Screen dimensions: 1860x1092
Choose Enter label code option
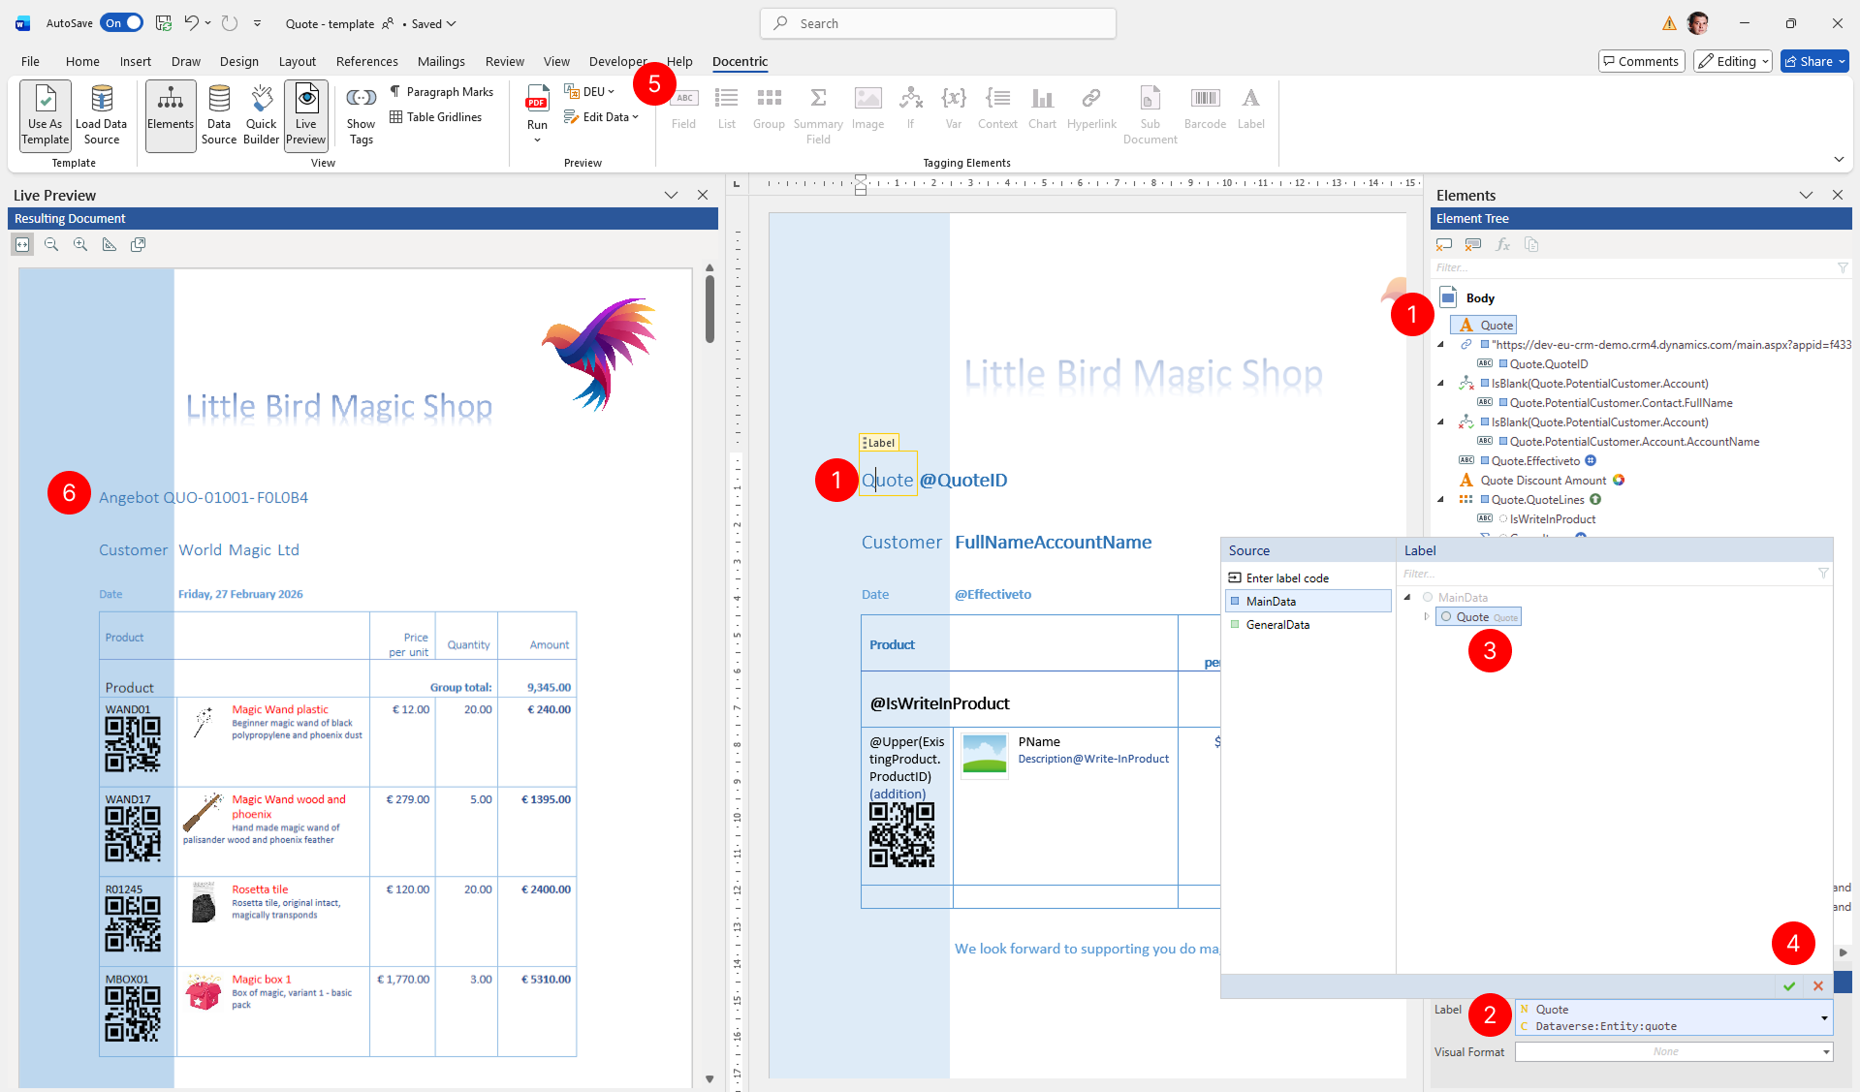coord(1308,578)
